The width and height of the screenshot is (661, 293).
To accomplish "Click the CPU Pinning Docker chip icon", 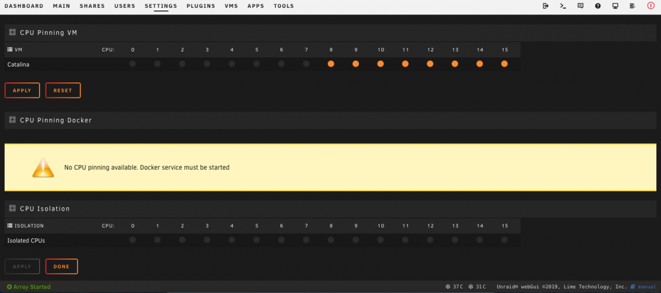I will (x=12, y=120).
